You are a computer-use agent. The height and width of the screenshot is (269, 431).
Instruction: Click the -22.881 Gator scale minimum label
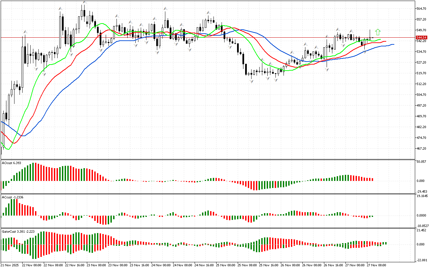[x=422, y=260]
